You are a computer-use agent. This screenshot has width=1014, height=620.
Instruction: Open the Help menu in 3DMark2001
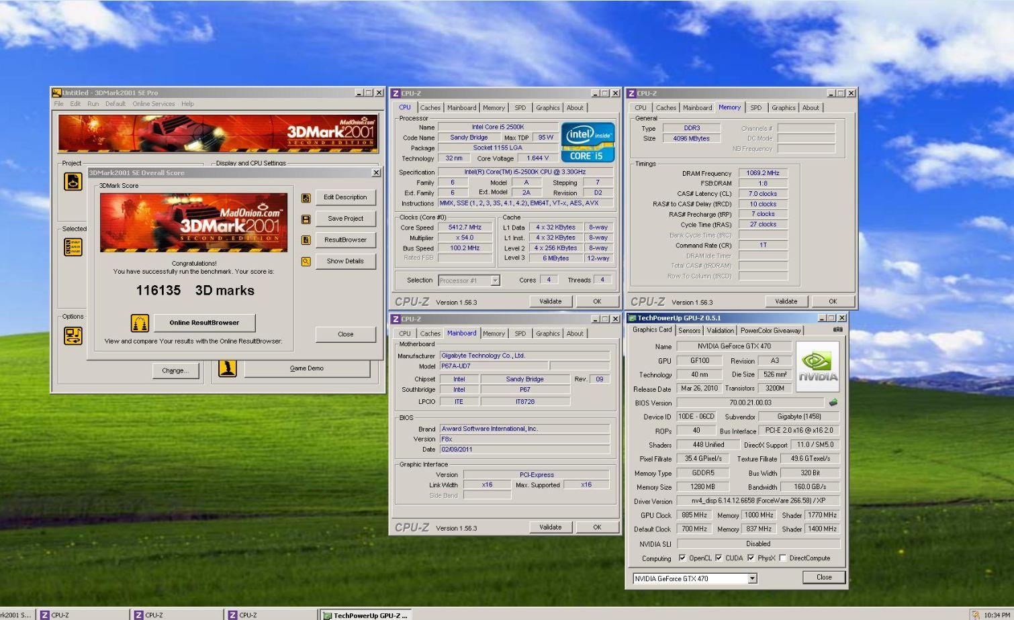[x=187, y=104]
